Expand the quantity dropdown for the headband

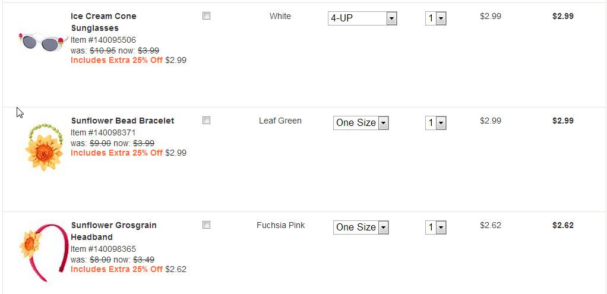[435, 228]
